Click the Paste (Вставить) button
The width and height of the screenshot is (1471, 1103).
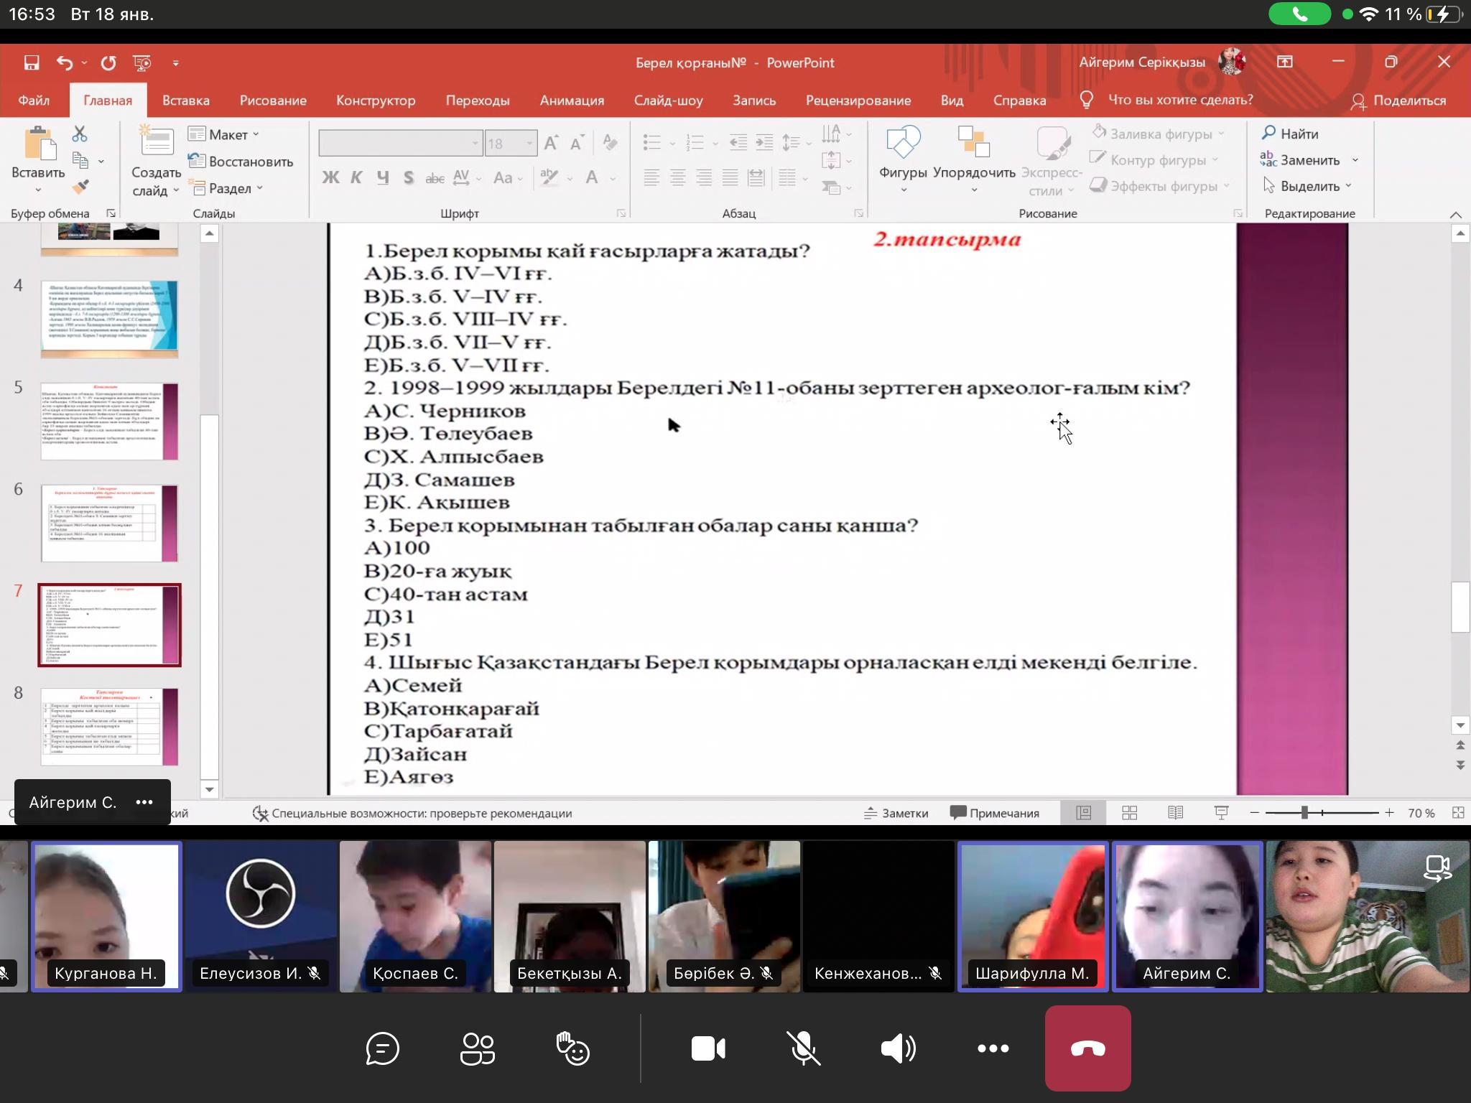tap(38, 159)
